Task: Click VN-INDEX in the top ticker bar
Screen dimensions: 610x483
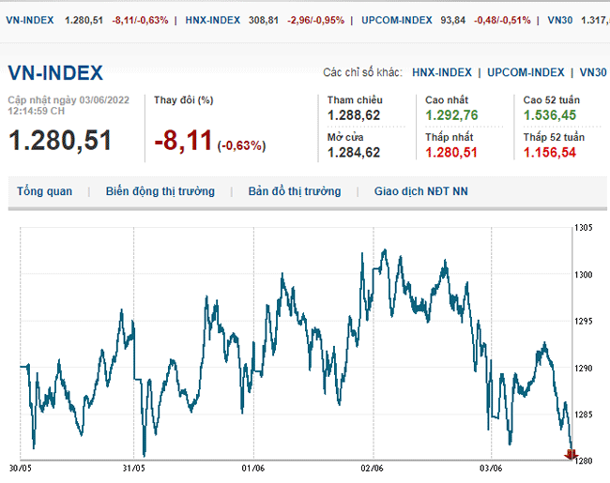Action: (29, 20)
